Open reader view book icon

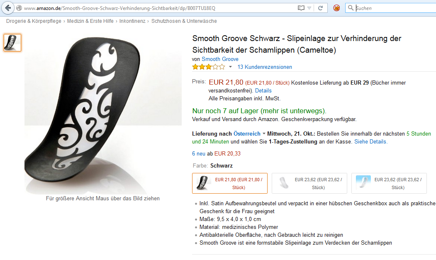pyautogui.click(x=301, y=8)
